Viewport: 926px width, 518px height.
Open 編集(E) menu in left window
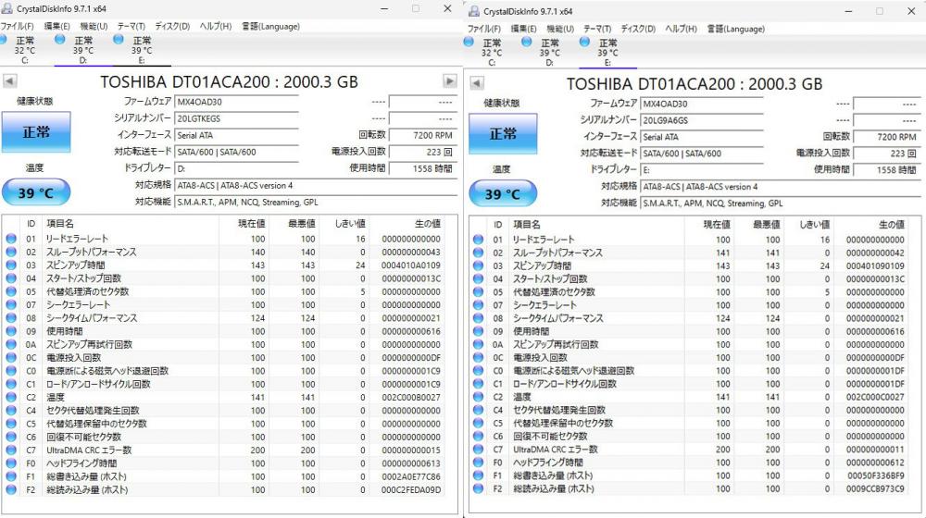click(x=57, y=27)
